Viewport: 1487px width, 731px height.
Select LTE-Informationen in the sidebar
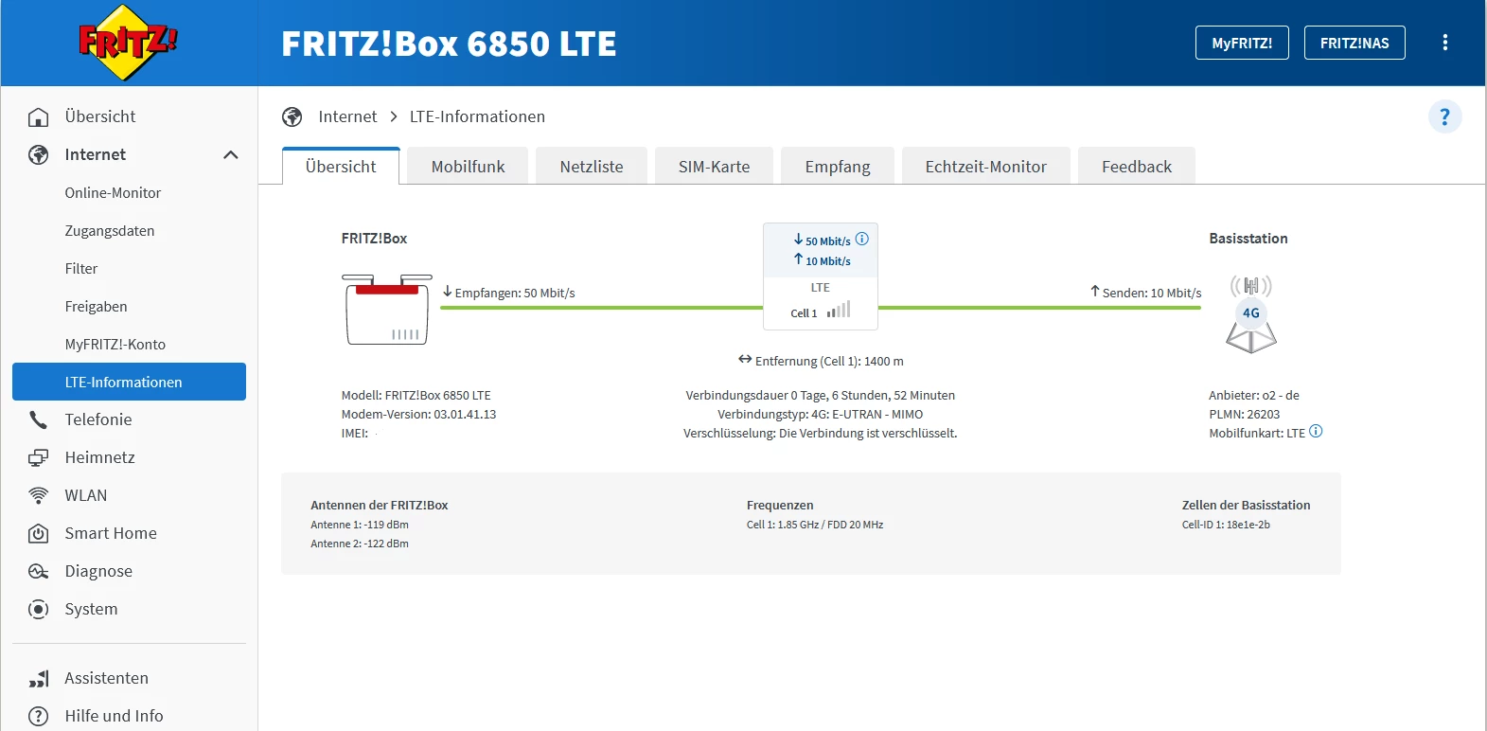(129, 382)
